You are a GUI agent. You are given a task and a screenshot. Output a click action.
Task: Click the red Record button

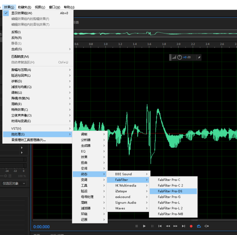tap(191, 226)
